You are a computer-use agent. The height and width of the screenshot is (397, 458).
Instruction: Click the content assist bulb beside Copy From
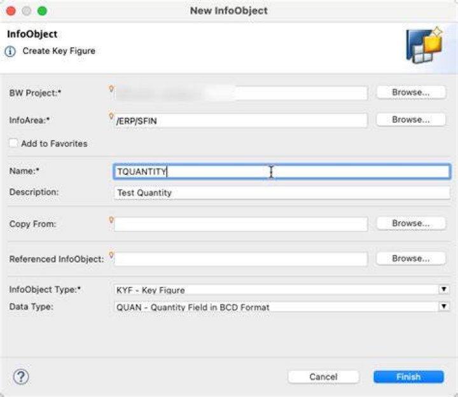pos(111,219)
